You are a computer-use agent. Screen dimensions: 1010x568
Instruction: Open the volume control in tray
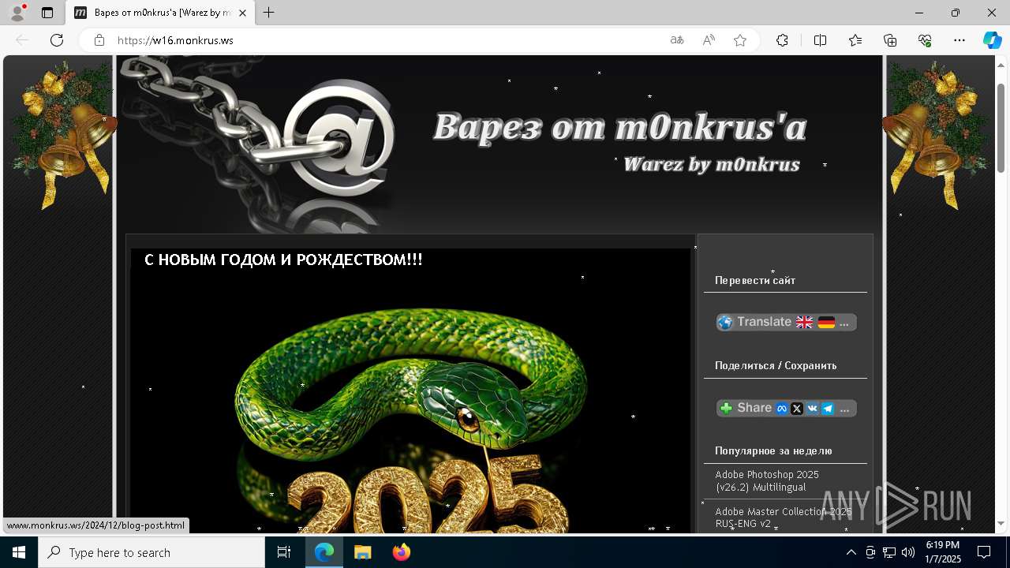[908, 552]
